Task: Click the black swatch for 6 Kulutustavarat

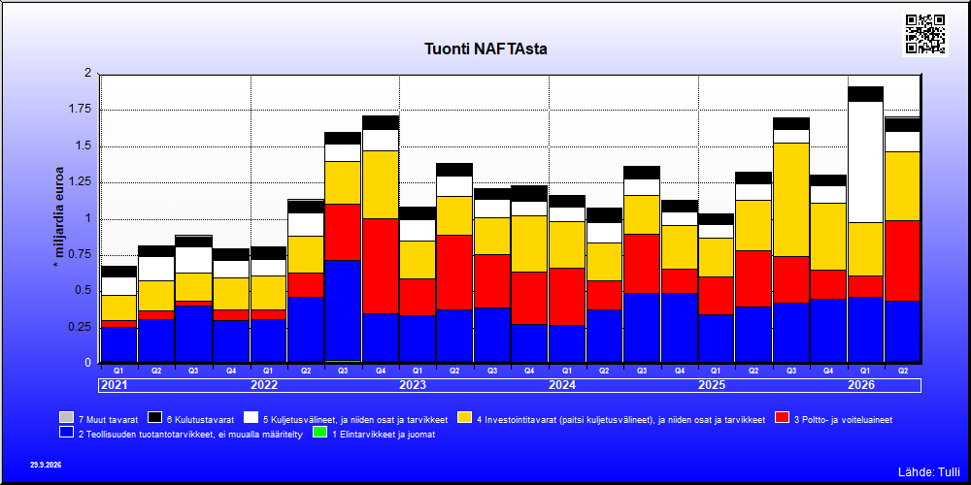Action: (154, 419)
